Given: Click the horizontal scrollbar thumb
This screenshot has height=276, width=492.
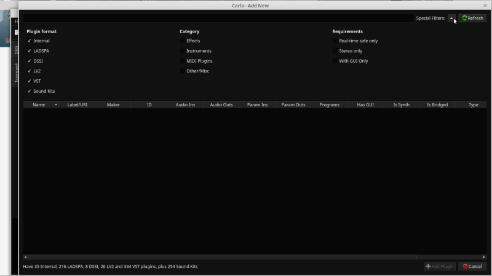Looking at the screenshot, I should point(223,257).
